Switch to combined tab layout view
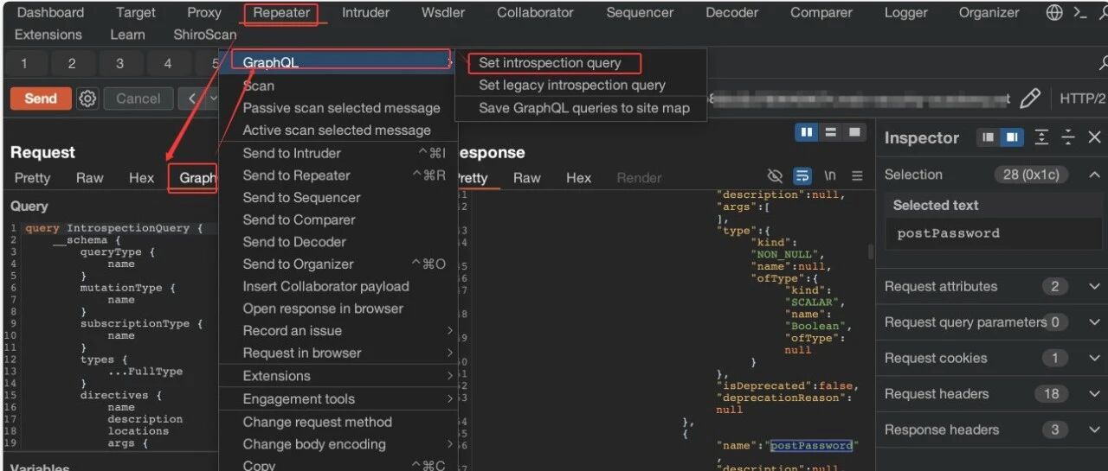Image resolution: width=1108 pixels, height=471 pixels. (x=854, y=132)
